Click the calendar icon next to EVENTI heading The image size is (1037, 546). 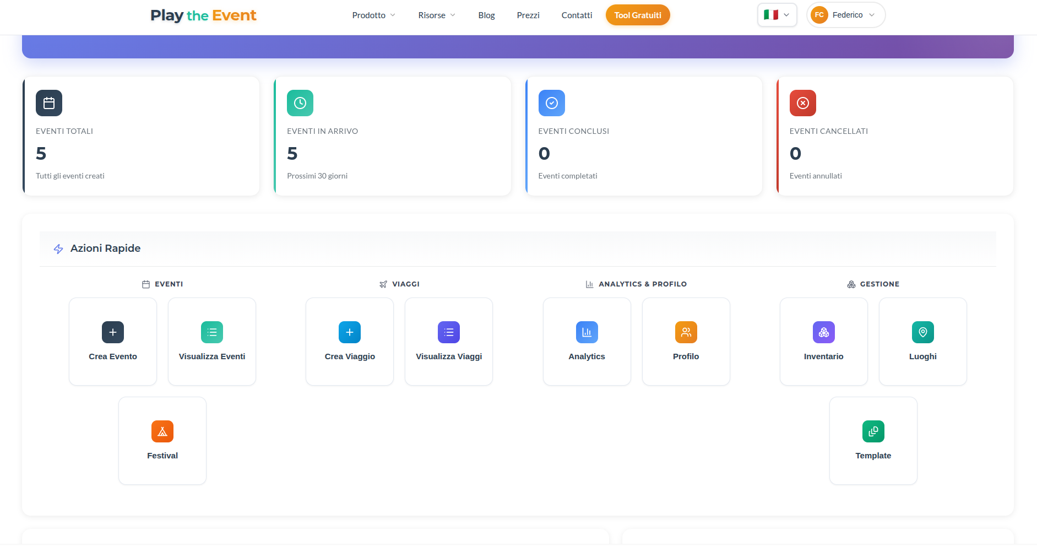point(146,284)
